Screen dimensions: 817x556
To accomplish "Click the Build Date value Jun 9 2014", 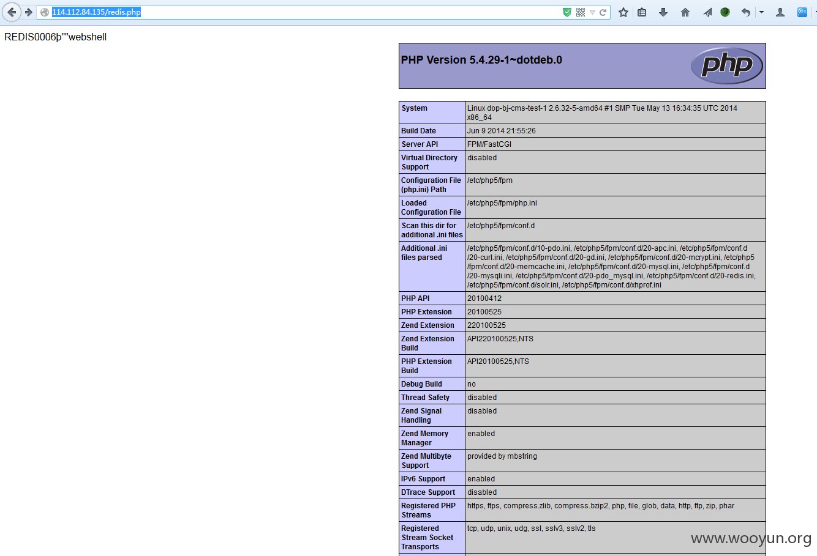I will (x=501, y=131).
